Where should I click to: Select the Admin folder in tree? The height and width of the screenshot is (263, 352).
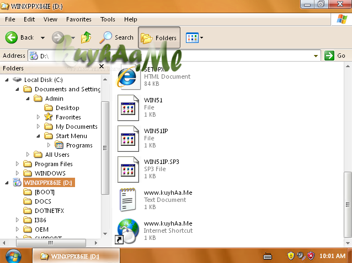[x=49, y=98]
